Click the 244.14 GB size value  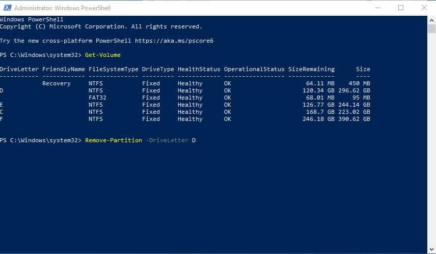click(x=354, y=105)
